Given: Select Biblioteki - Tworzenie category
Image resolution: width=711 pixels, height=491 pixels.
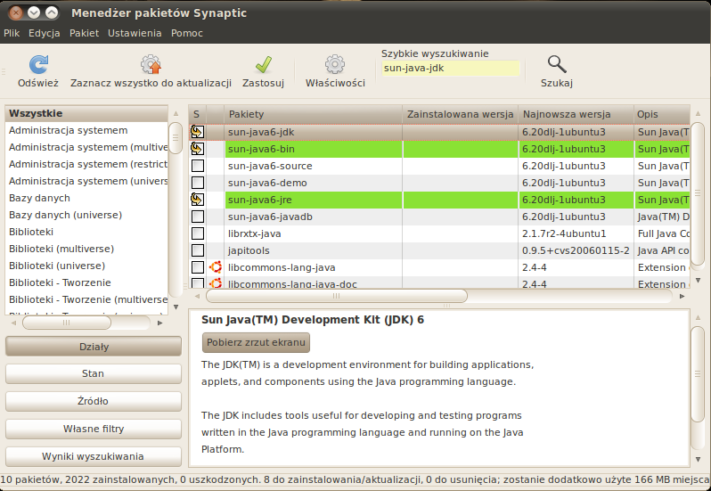Looking at the screenshot, I should click(x=86, y=282).
